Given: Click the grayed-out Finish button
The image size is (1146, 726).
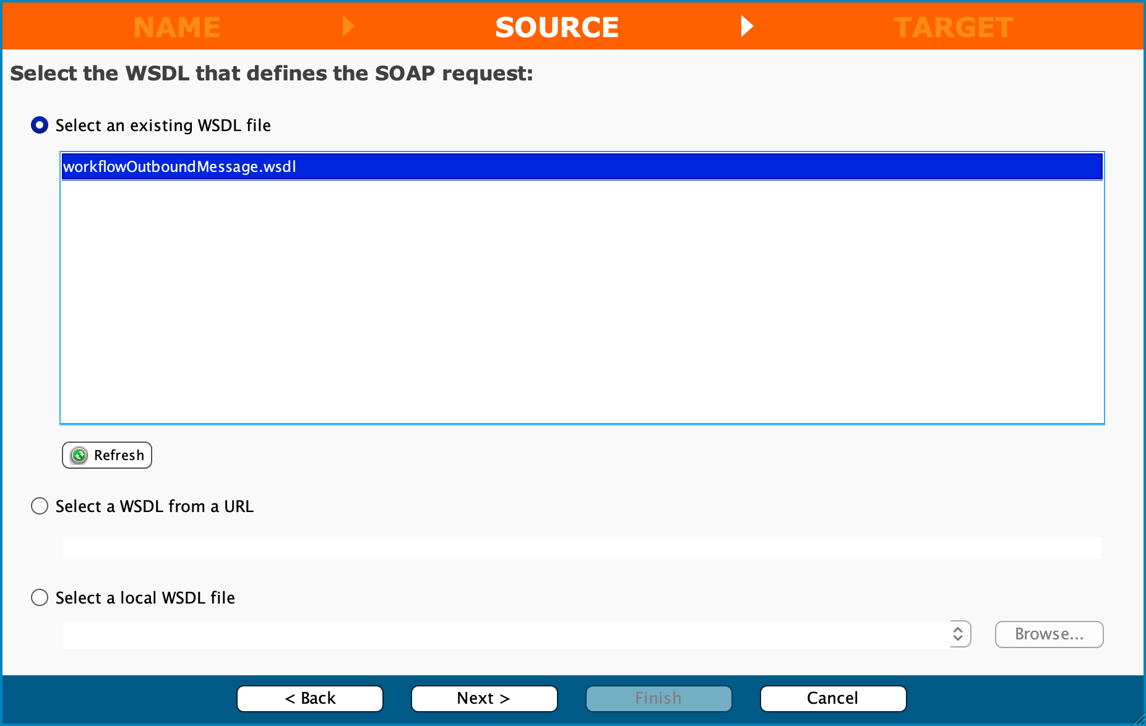Looking at the screenshot, I should tap(658, 699).
